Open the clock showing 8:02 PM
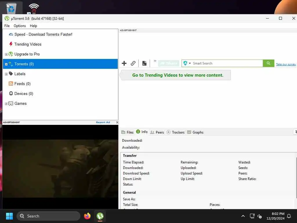 point(276,216)
